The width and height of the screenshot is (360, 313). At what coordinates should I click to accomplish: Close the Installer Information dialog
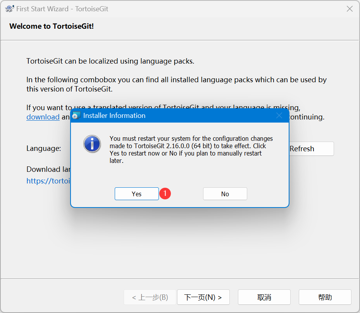[279, 116]
